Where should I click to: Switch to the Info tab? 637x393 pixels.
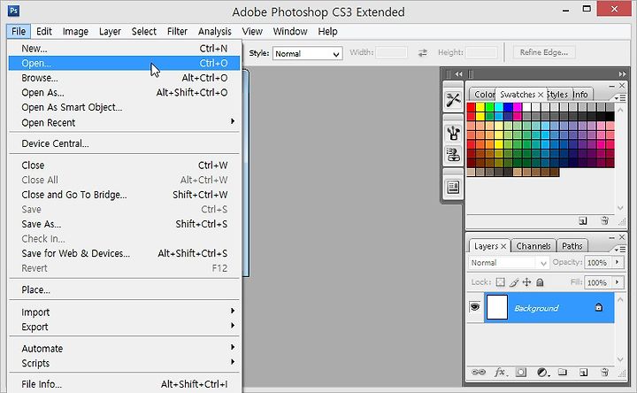click(x=580, y=95)
